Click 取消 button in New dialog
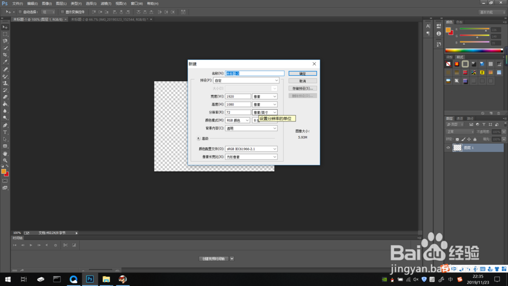Screen dimensions: 508x286 303,81
